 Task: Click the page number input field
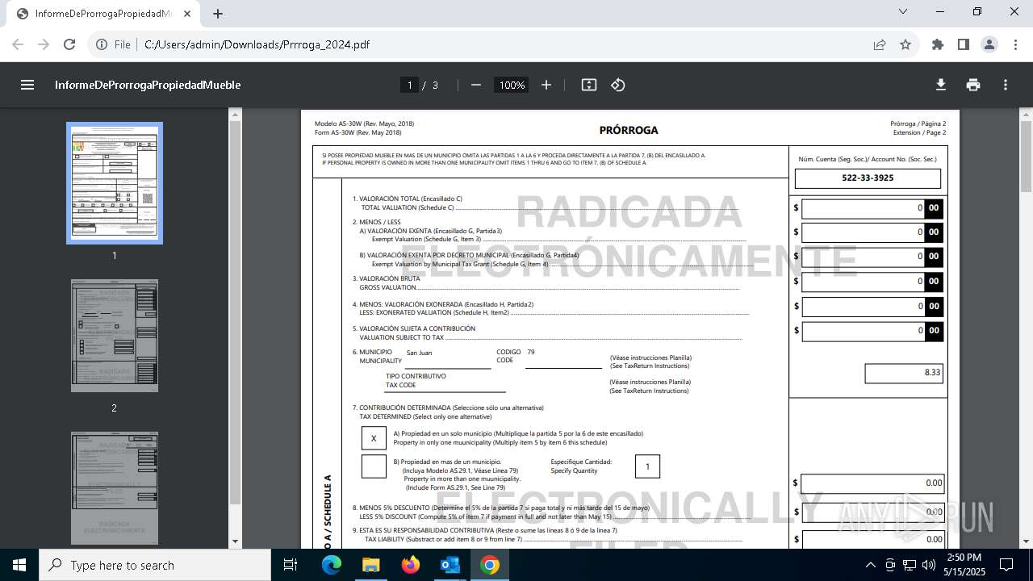409,85
